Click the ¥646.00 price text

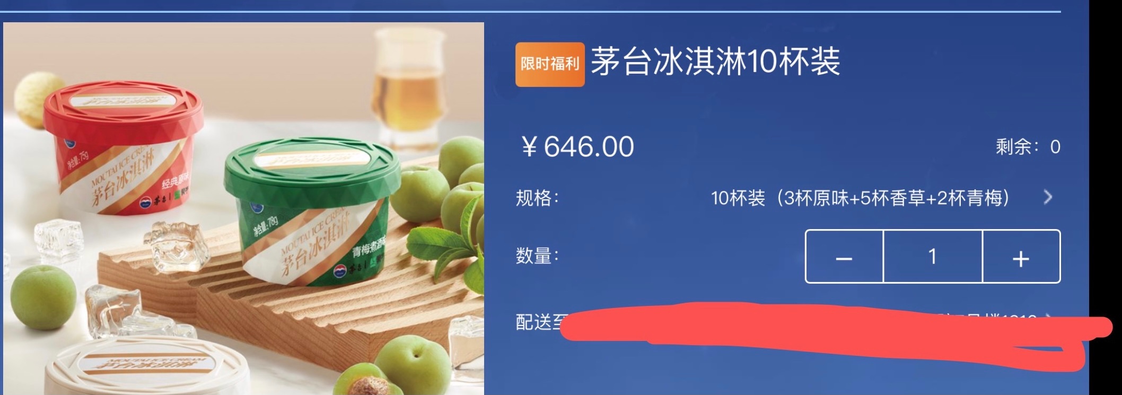[577, 147]
